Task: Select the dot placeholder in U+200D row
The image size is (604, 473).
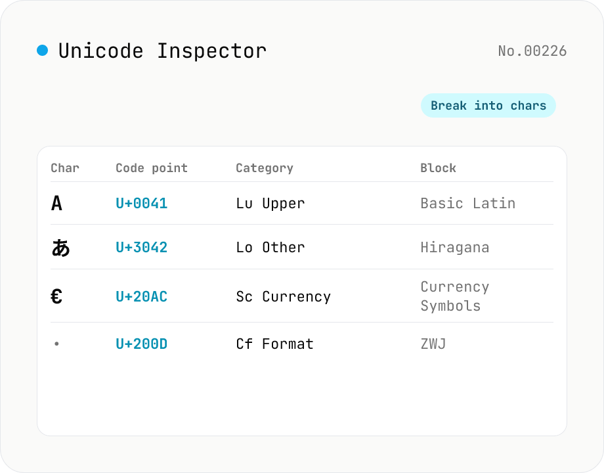Action: pos(56,344)
